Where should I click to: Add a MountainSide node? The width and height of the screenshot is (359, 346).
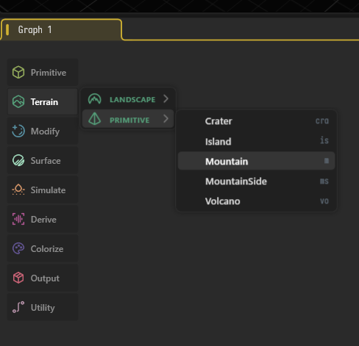point(256,181)
